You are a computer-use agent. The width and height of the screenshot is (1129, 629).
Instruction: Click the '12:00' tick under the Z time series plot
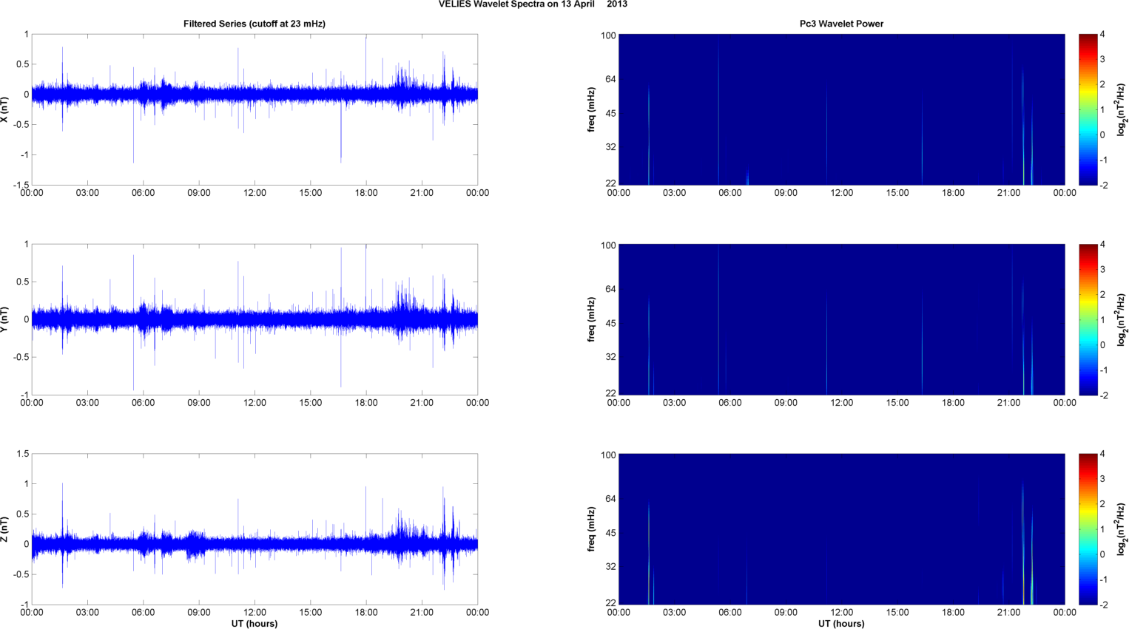pos(255,612)
